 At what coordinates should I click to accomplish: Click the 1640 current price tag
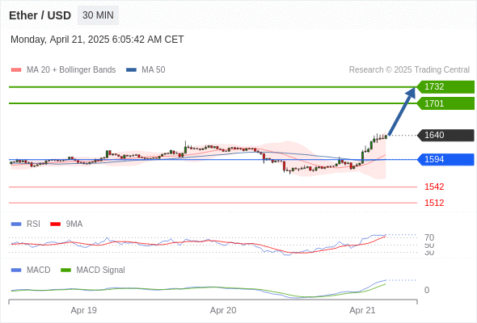coord(445,135)
